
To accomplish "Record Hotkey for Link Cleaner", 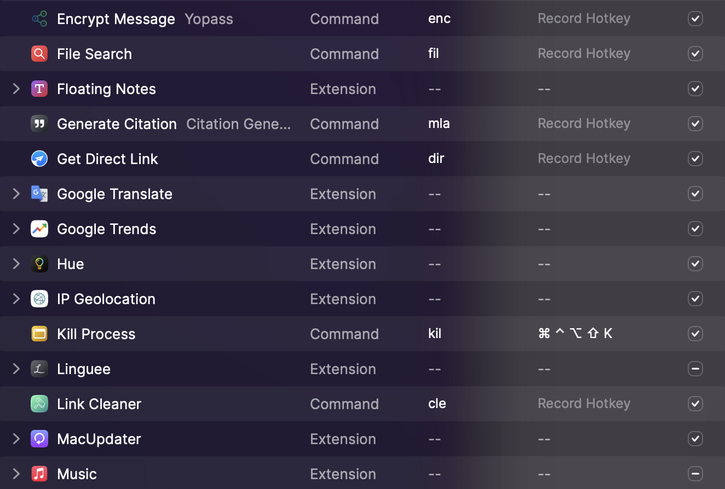I will [584, 404].
